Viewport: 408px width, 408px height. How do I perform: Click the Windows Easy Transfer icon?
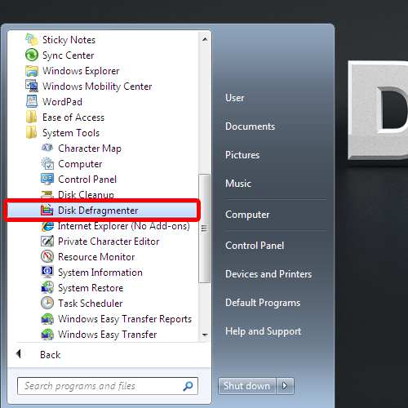click(47, 335)
